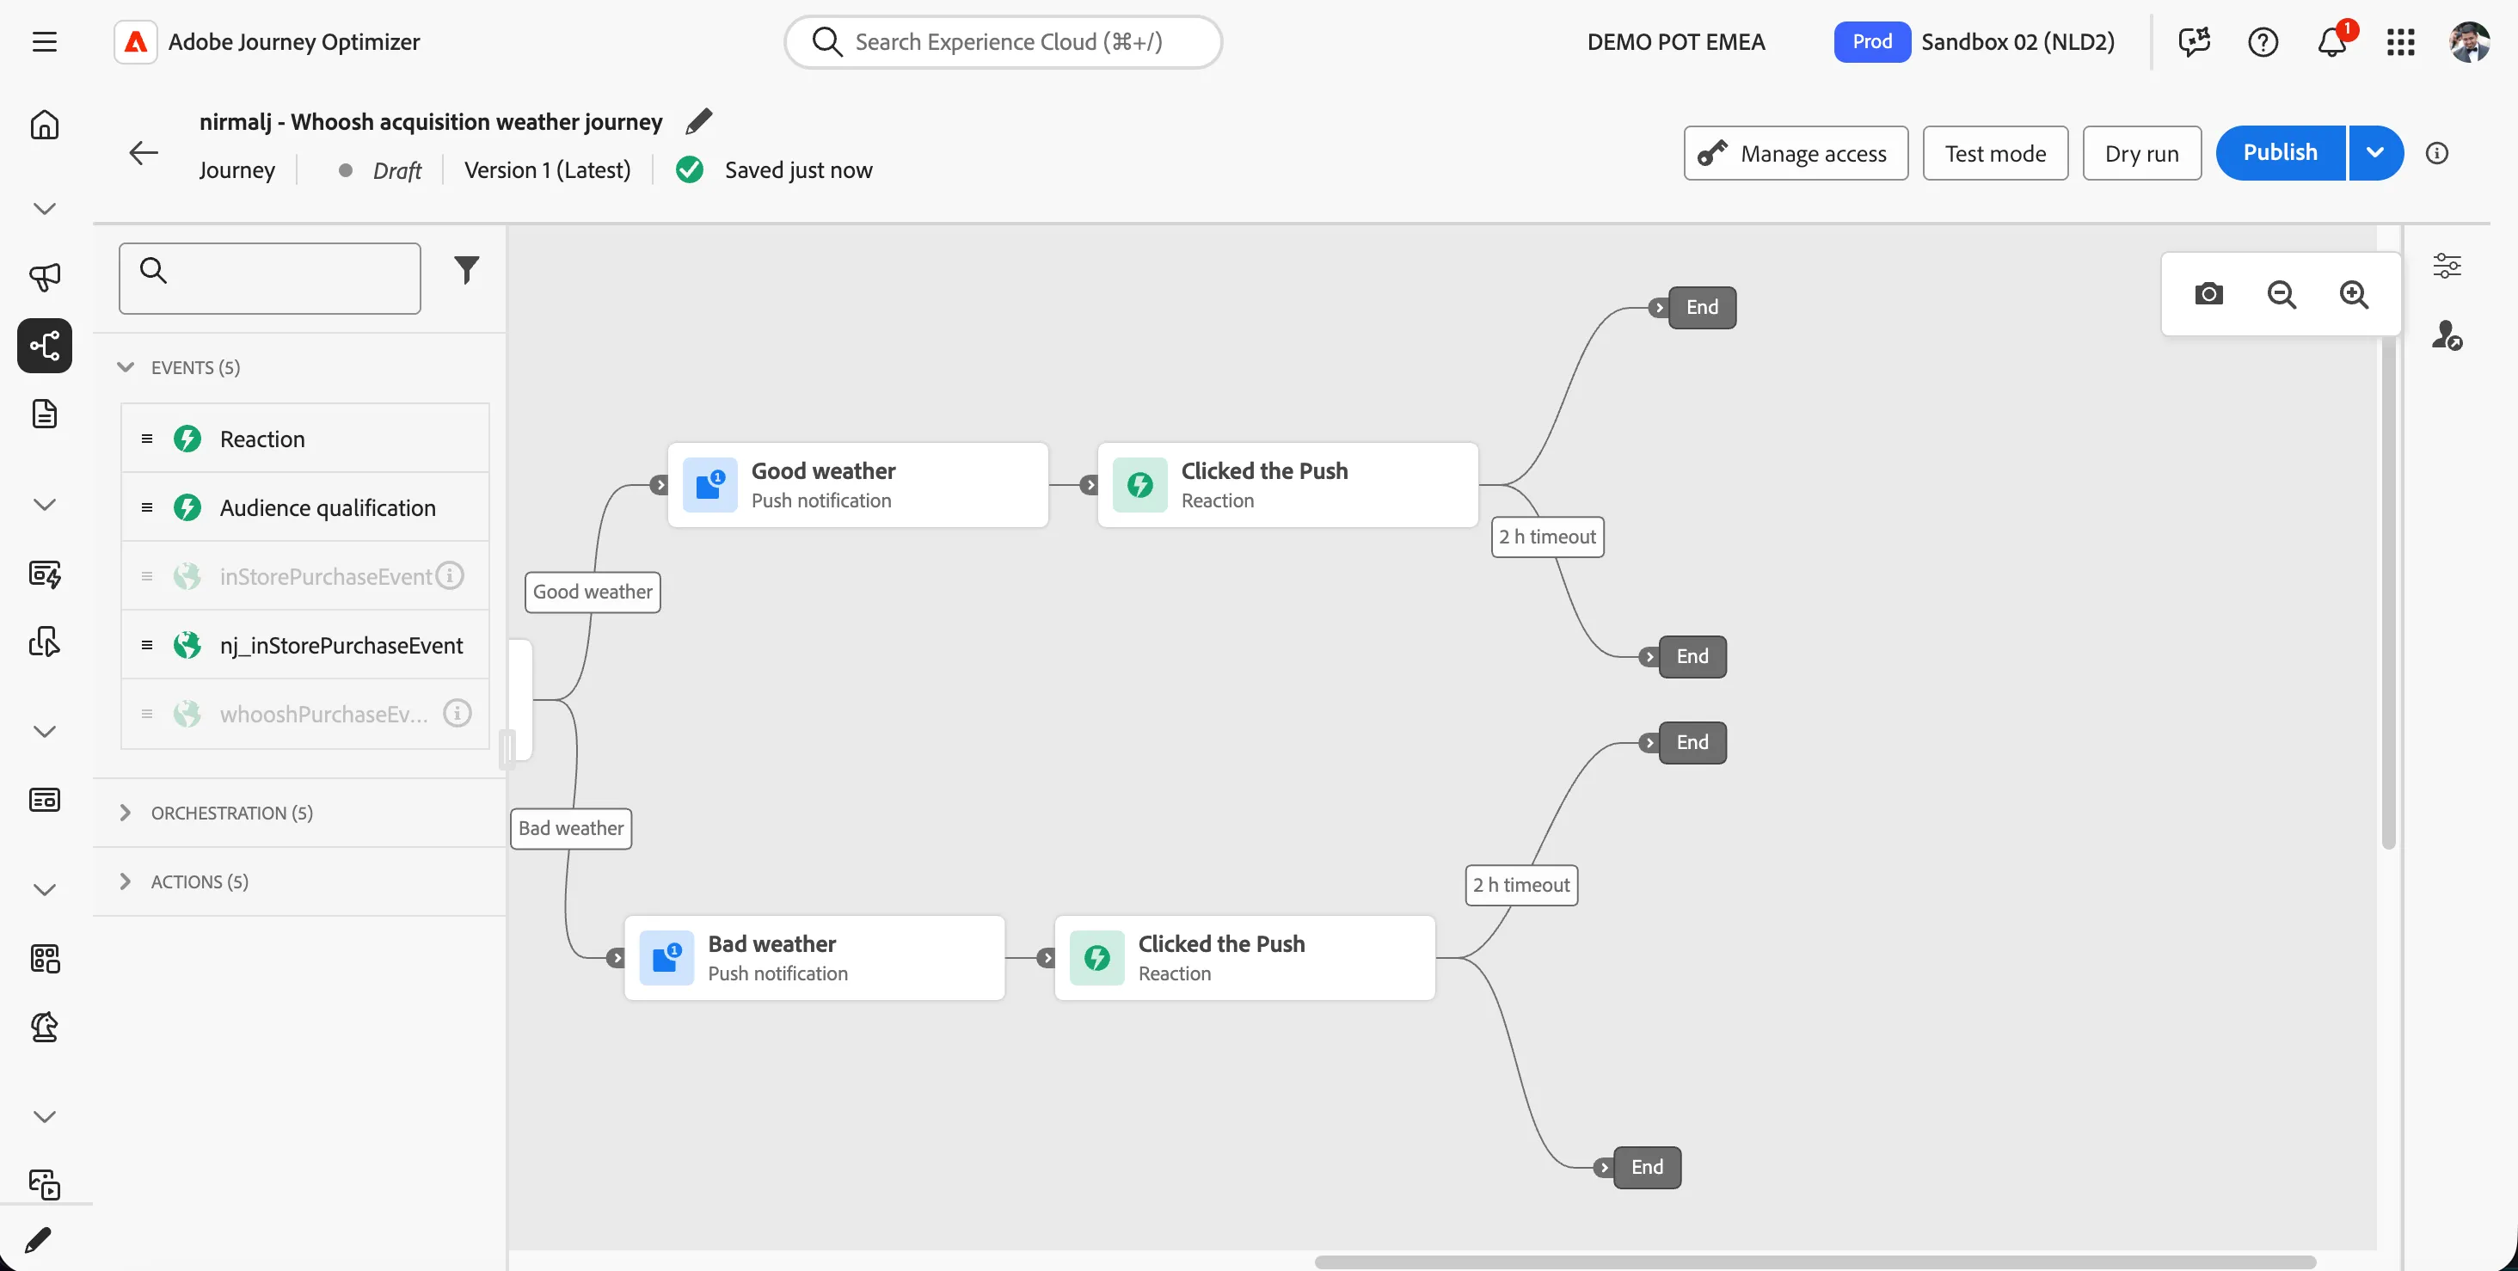Select the Reaction event item
The width and height of the screenshot is (2518, 1271).
tap(305, 439)
